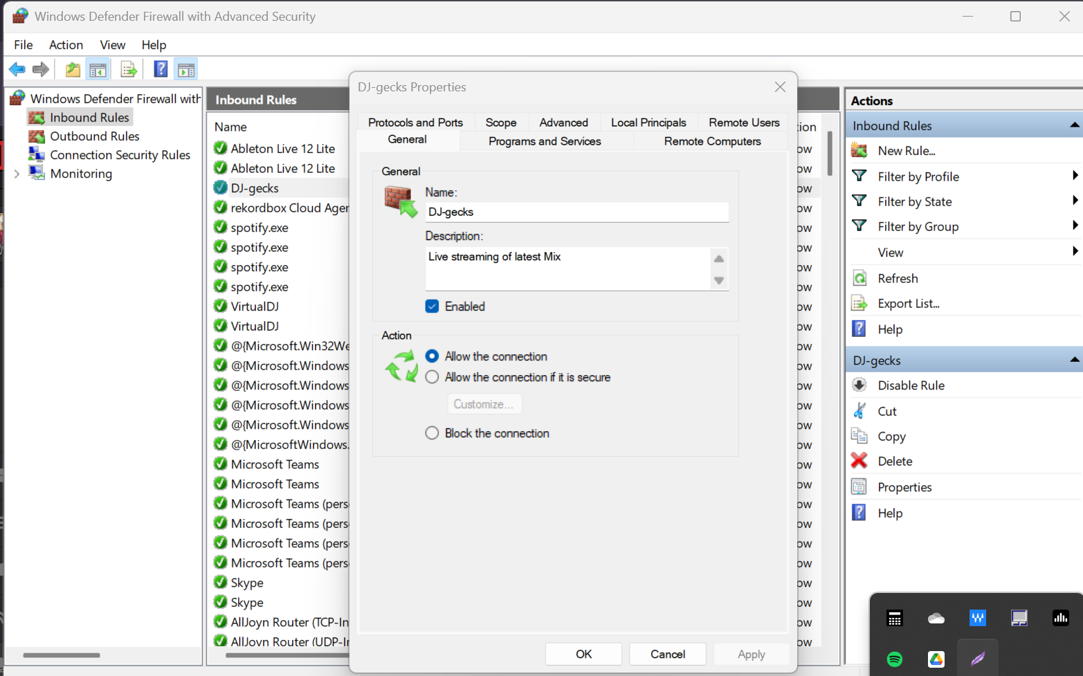This screenshot has height=676, width=1083.
Task: Click the blue Help toolbar icon
Action: (161, 69)
